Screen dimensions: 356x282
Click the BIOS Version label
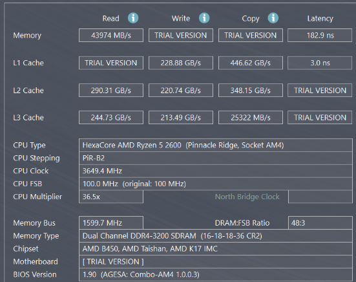[35, 275]
